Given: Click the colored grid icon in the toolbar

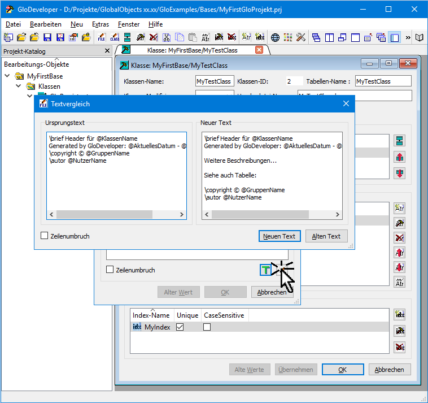Looking at the screenshot, I should 288,37.
